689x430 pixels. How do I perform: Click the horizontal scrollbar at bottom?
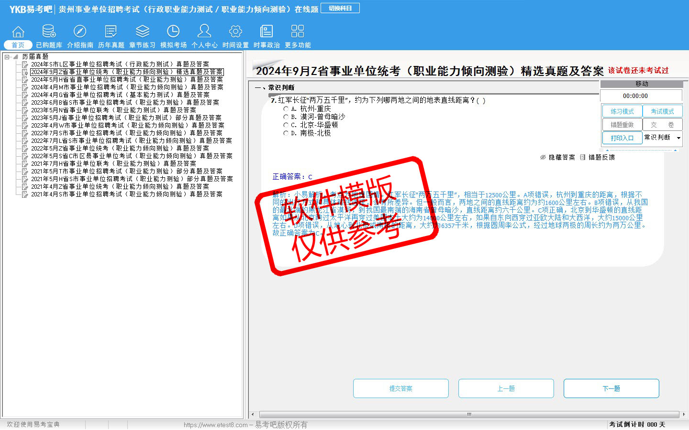pos(469,414)
